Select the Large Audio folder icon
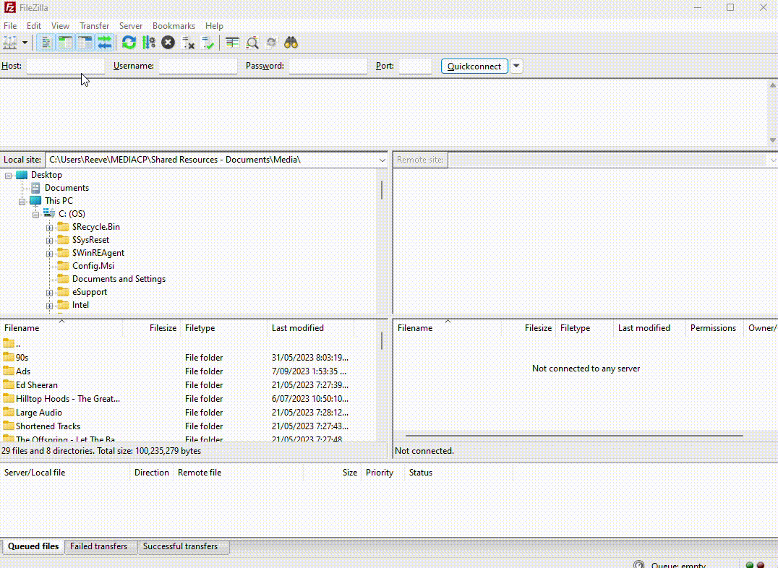The height and width of the screenshot is (568, 778). coord(9,412)
